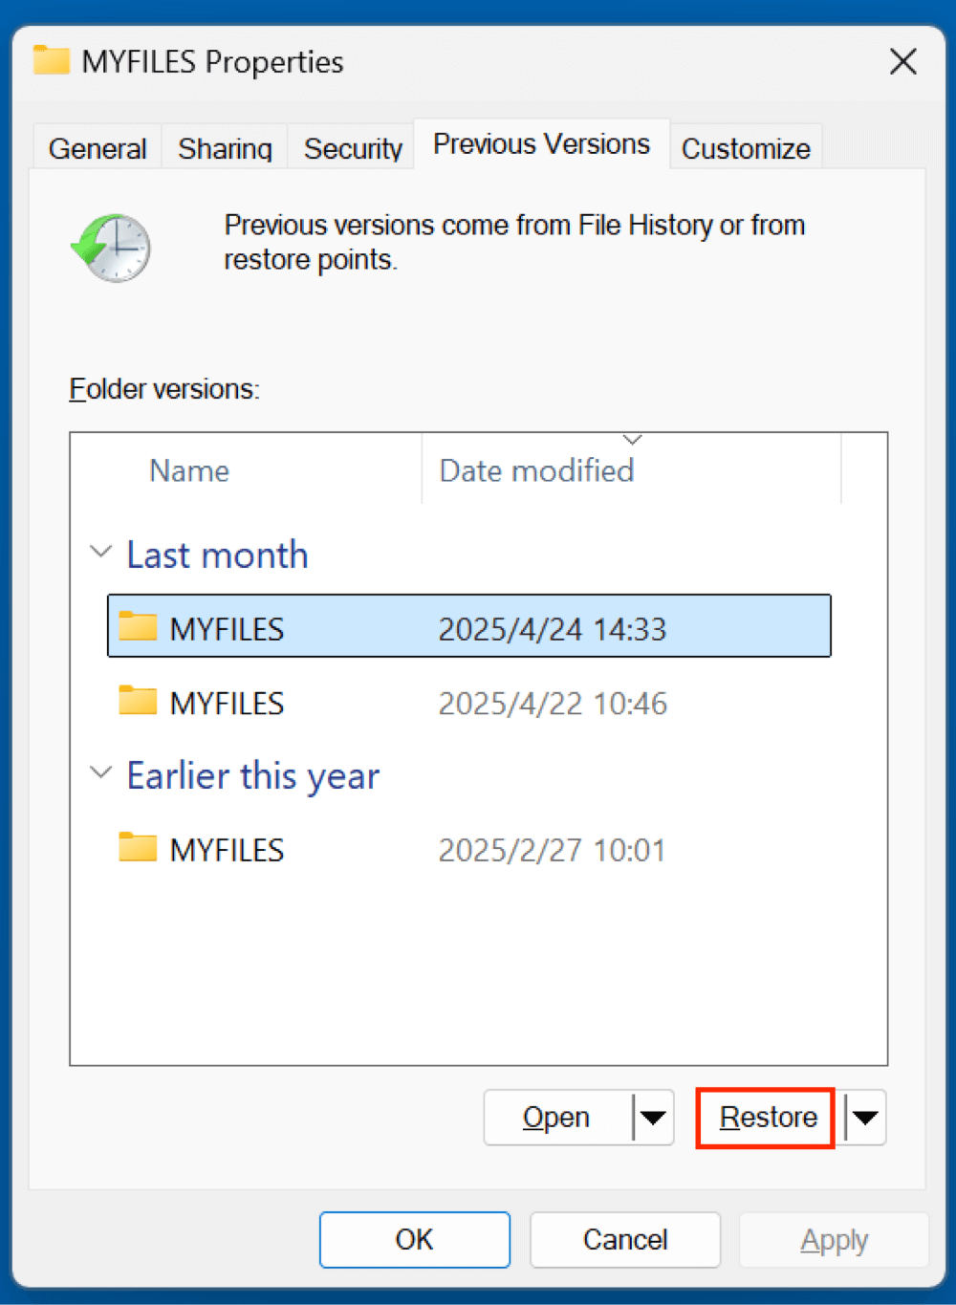Click the Restore button
The image size is (956, 1305).
pos(764,1117)
